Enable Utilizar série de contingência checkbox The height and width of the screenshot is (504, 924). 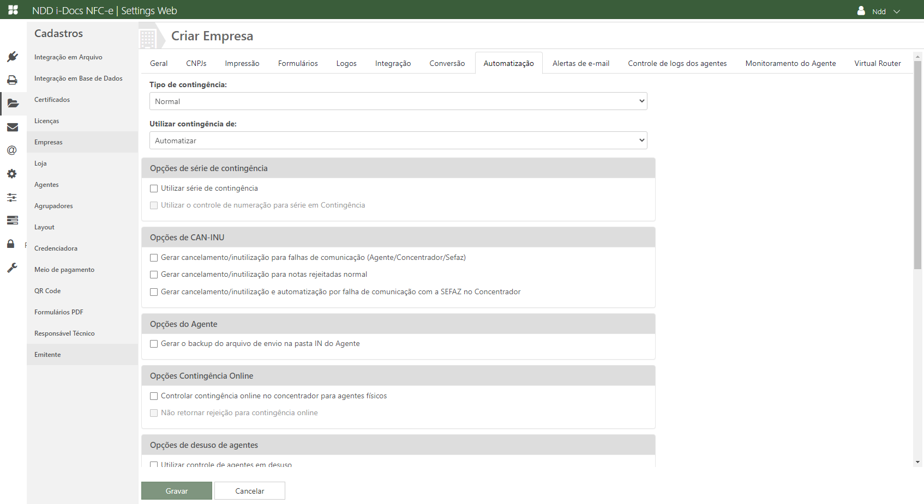click(154, 189)
